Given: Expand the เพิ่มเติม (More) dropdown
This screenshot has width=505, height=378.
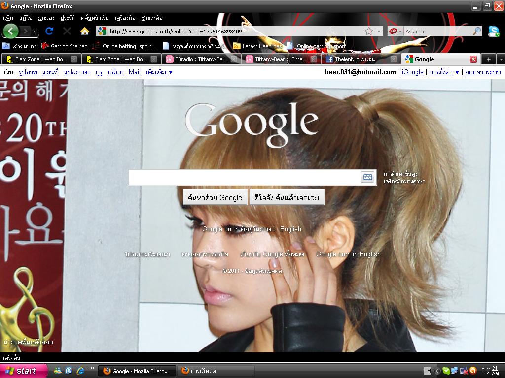Looking at the screenshot, I should 159,72.
